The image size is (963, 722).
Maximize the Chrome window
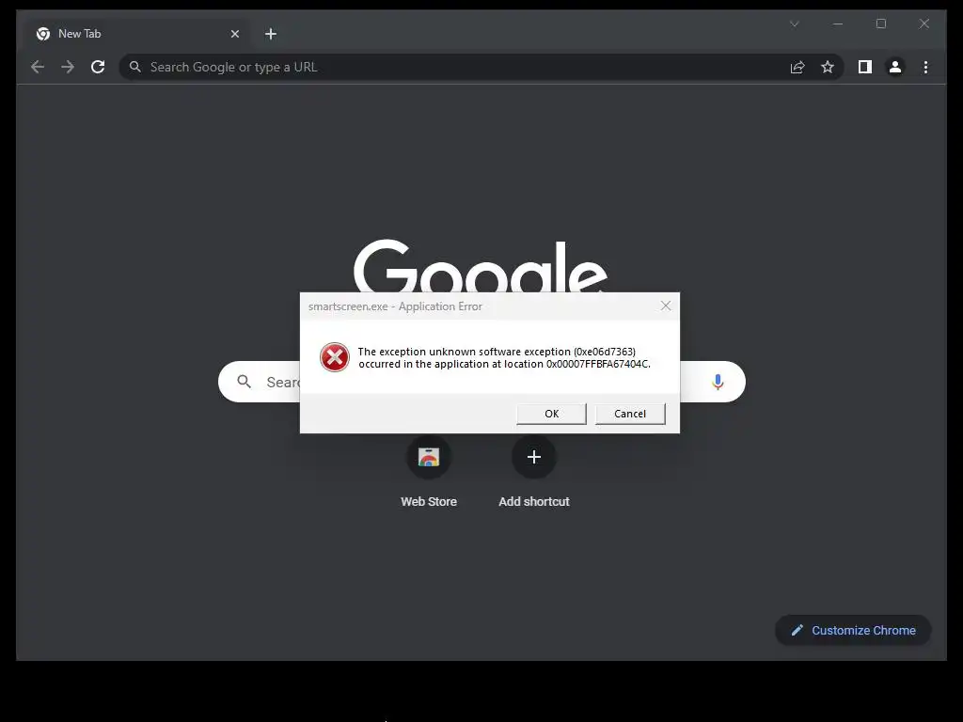coord(881,24)
